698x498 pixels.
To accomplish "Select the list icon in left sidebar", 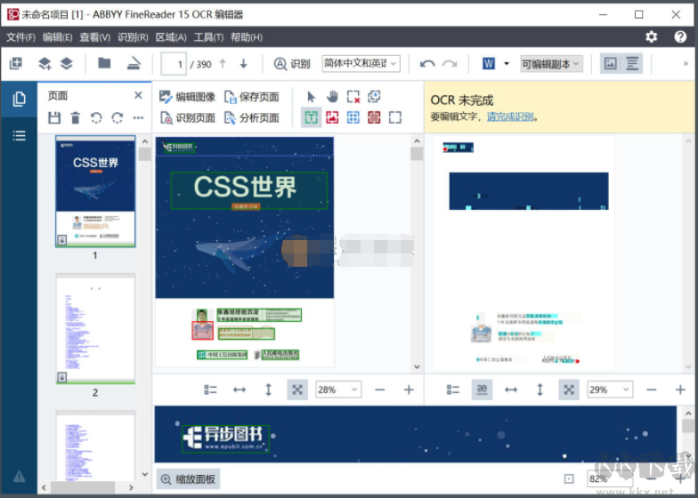I will coord(19,135).
